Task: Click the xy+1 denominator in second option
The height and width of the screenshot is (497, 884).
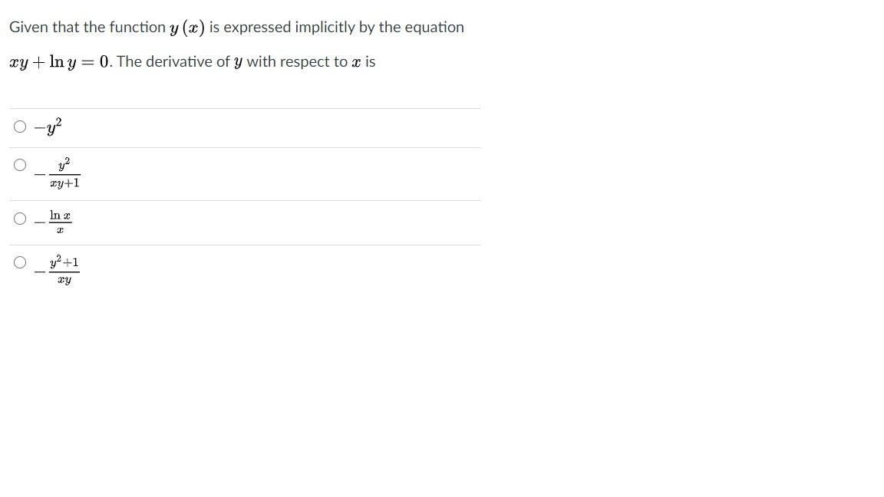Action: pos(64,183)
